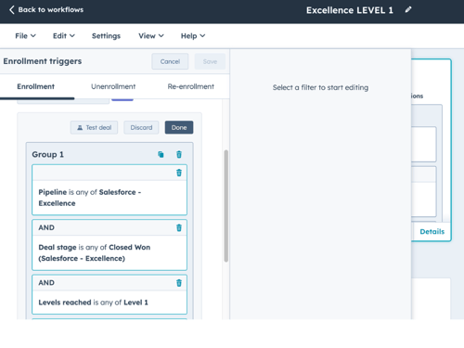464x348 pixels.
Task: Open the Edit menu
Action: point(64,36)
